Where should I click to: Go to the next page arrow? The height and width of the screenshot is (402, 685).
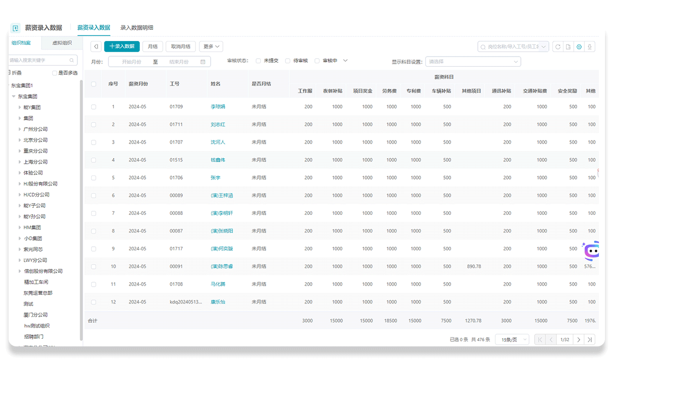click(x=579, y=340)
